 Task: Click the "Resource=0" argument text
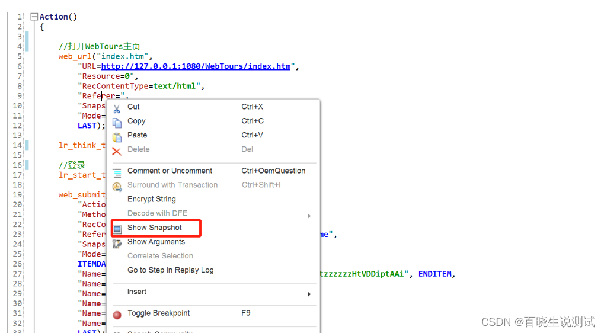pos(106,76)
